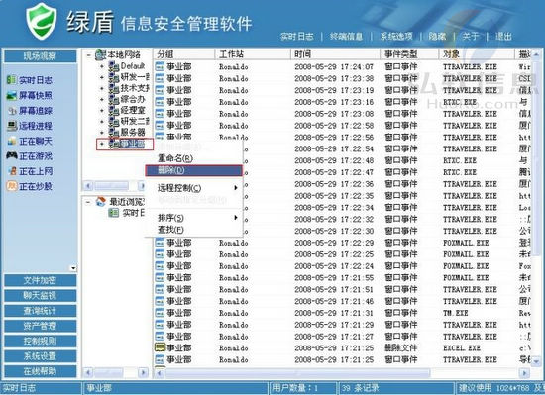Screen dimensions: 545x395
Task: Expand the Default group node
Action: [102, 66]
